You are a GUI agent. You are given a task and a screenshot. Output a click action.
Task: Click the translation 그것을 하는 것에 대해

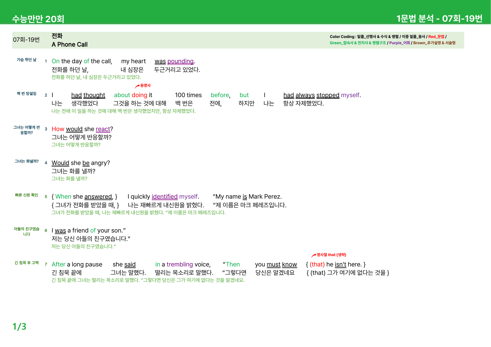point(140,103)
